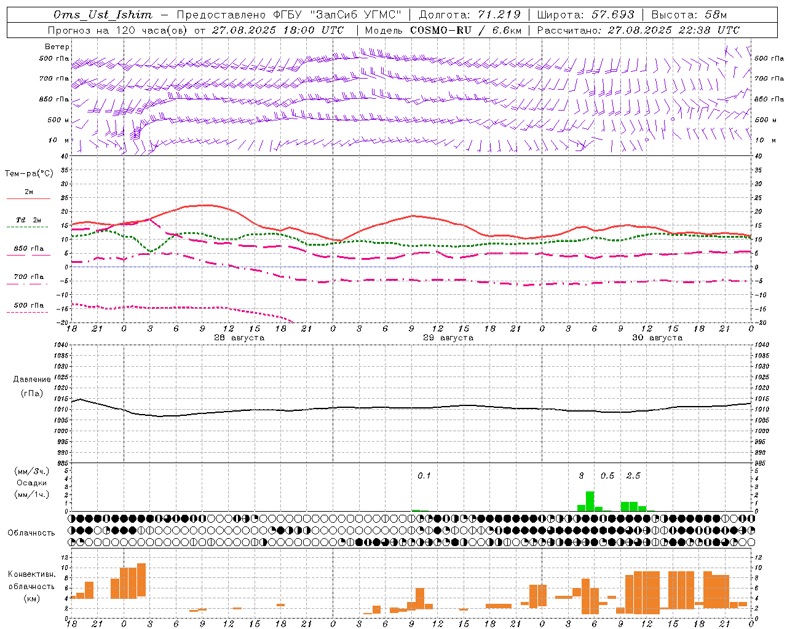Click the 2.5 precipitation amount value

click(x=633, y=475)
